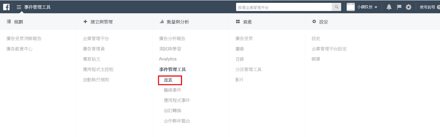
Task: Open 廣告受眾洞察報告 link
Action: pos(24,39)
